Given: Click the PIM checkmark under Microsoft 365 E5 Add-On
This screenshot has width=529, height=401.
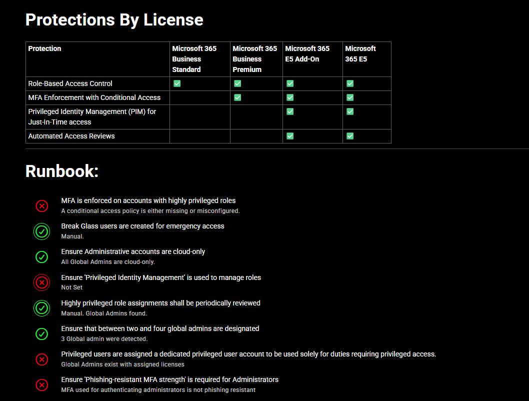Looking at the screenshot, I should click(x=290, y=111).
